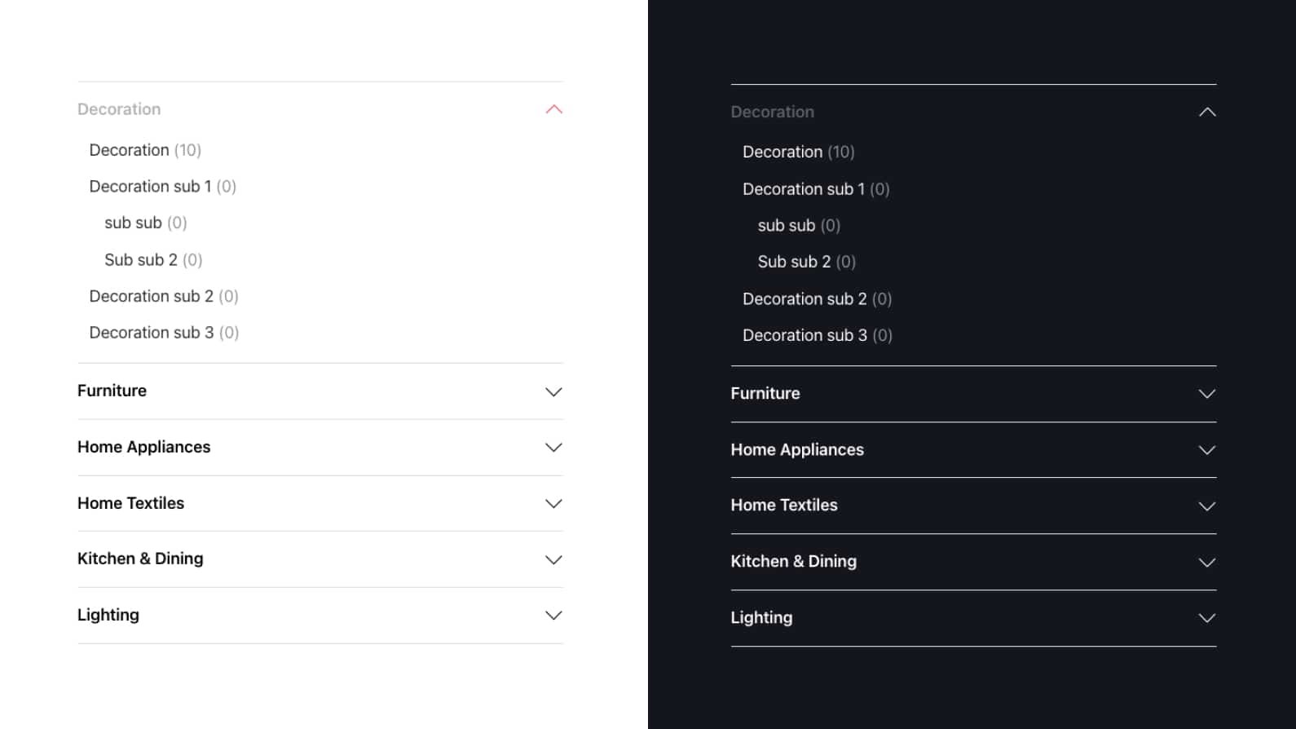The image size is (1296, 729).
Task: Click the greyed Decoration heading in light panel
Action: (x=119, y=109)
